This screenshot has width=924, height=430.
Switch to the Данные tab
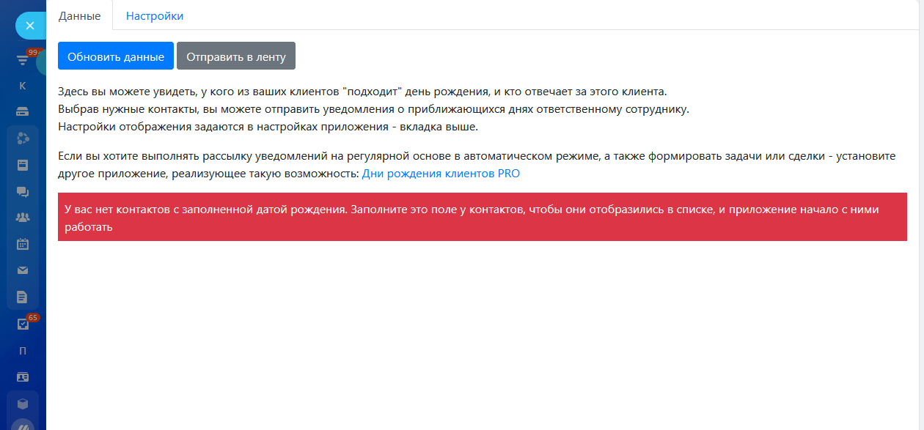[79, 15]
